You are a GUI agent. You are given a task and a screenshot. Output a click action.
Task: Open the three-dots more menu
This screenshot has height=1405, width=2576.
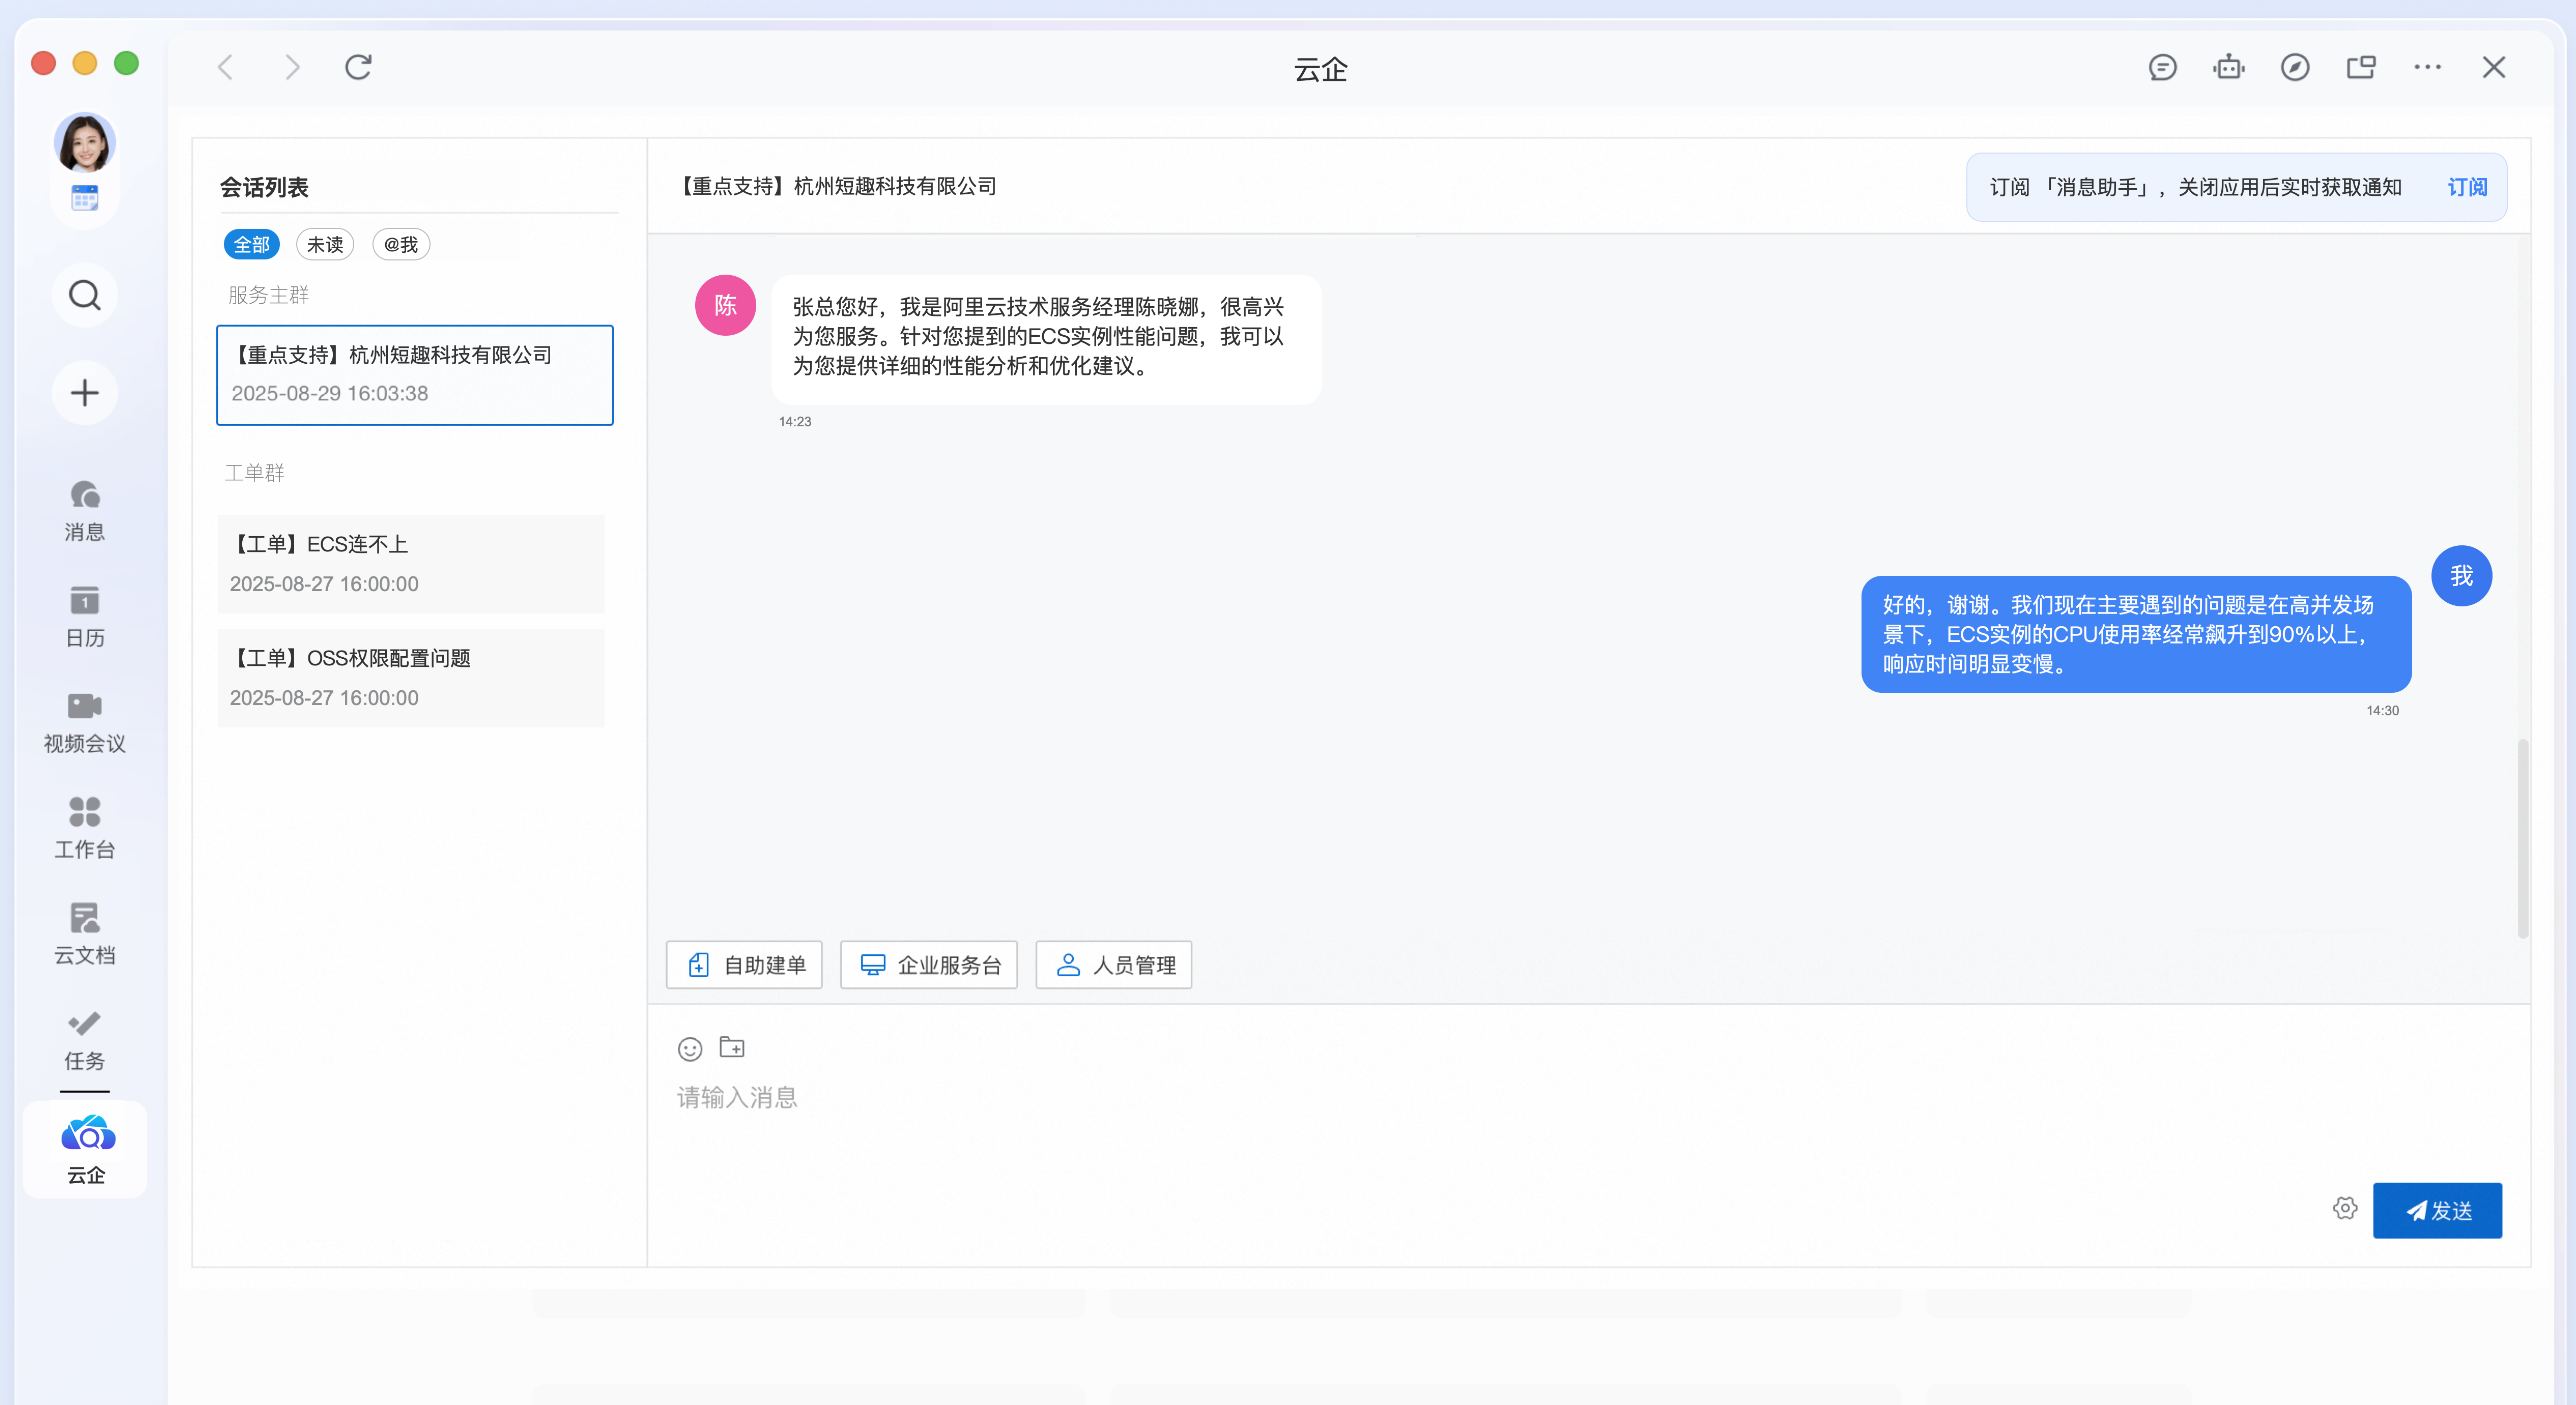2427,68
